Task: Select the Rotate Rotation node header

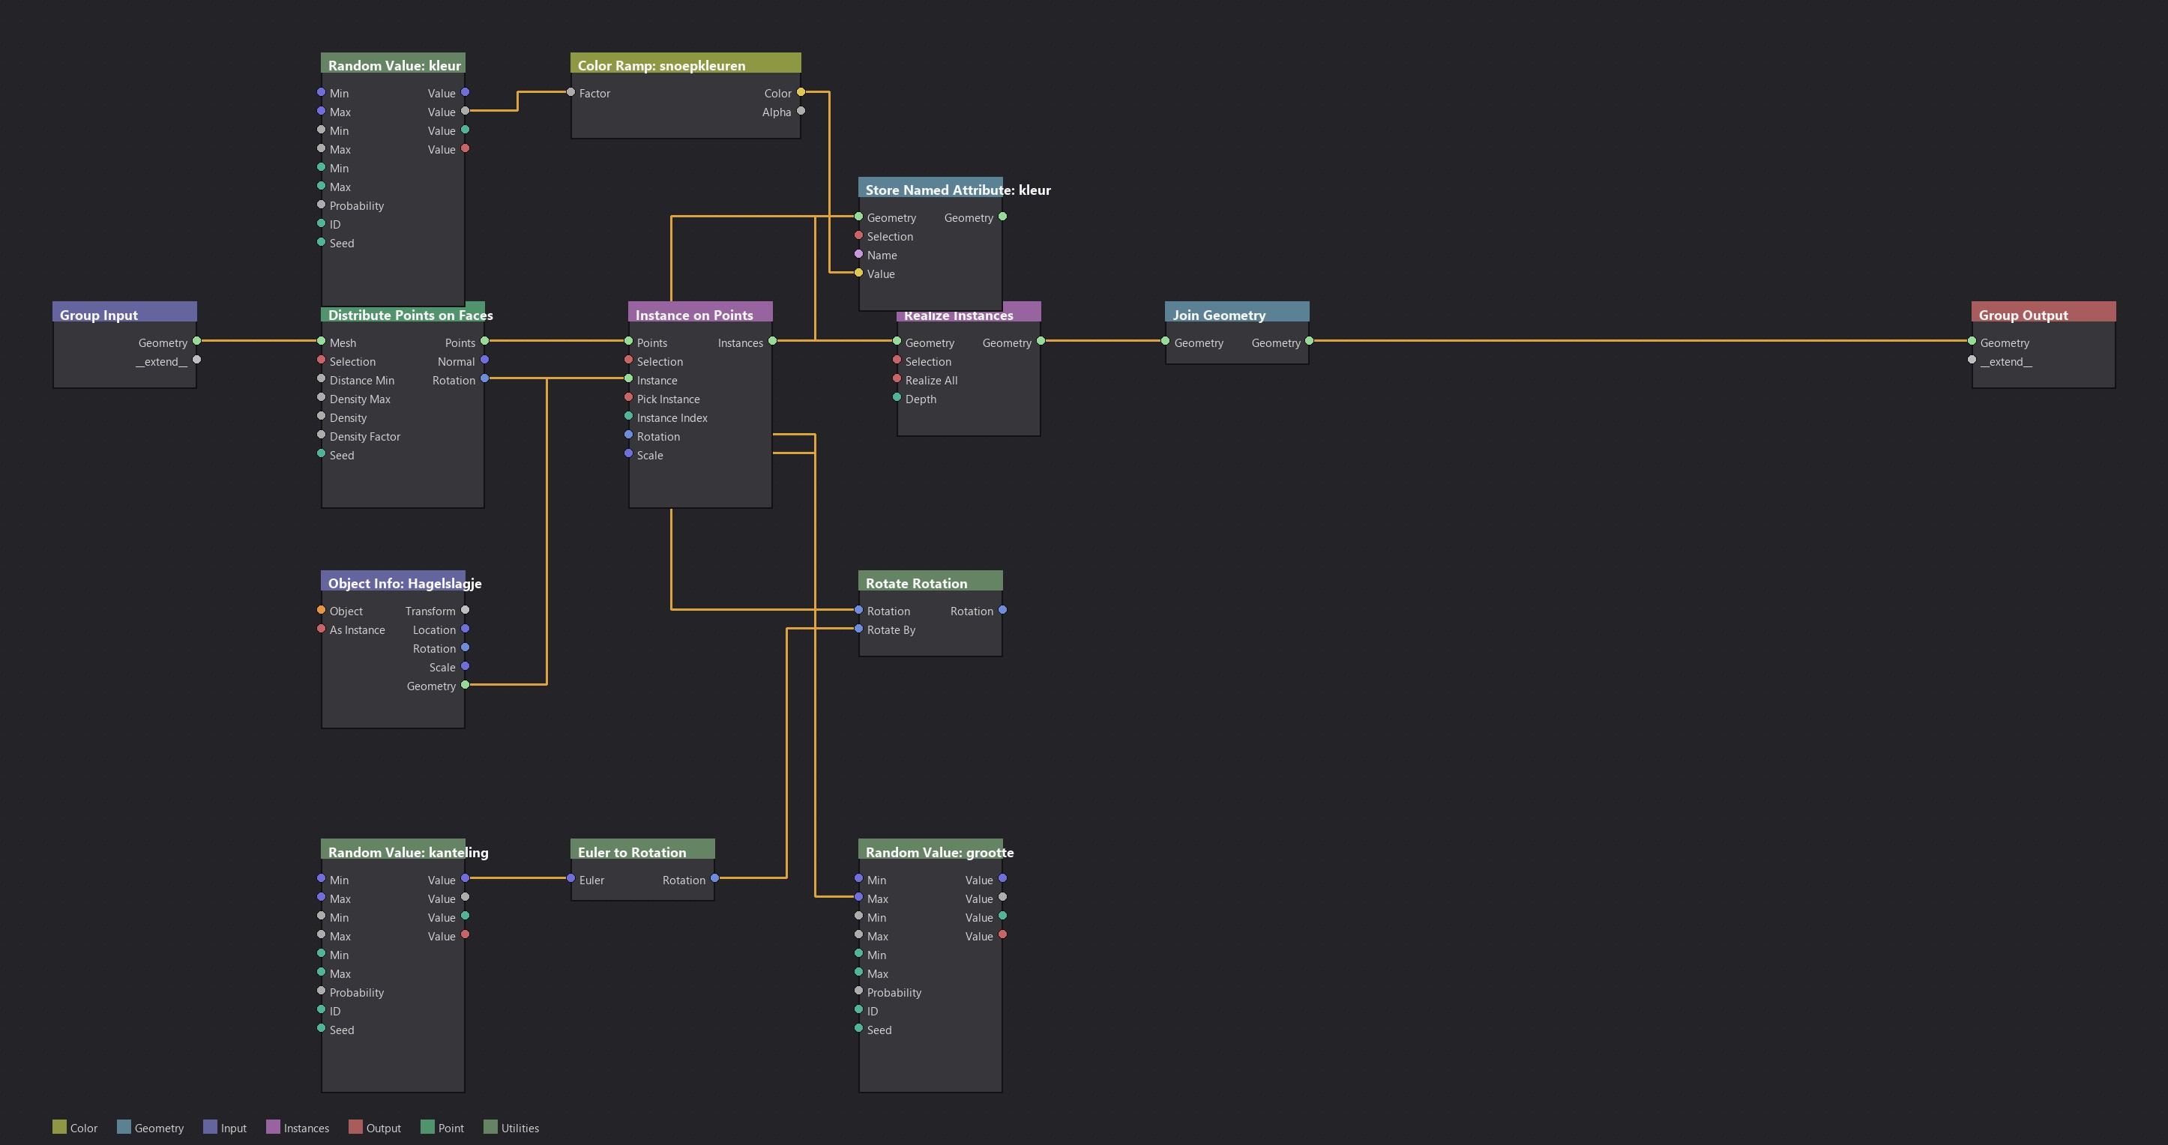Action: coord(930,581)
